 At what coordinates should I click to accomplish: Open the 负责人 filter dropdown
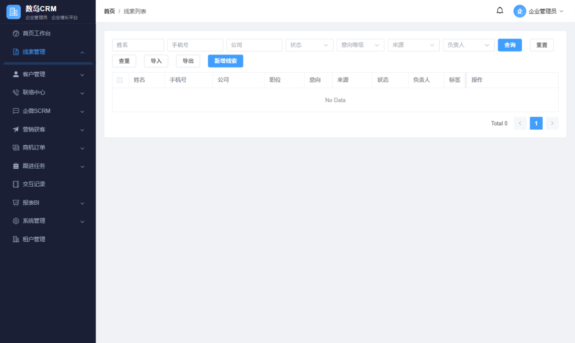[x=469, y=45]
